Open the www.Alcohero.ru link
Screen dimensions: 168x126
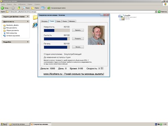(74, 74)
